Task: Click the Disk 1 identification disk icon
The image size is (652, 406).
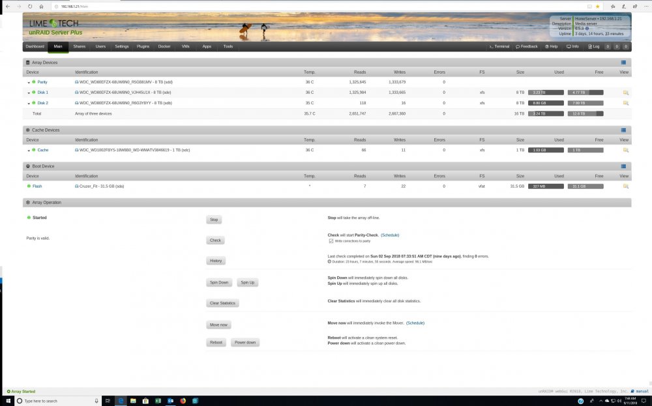Action: point(76,93)
